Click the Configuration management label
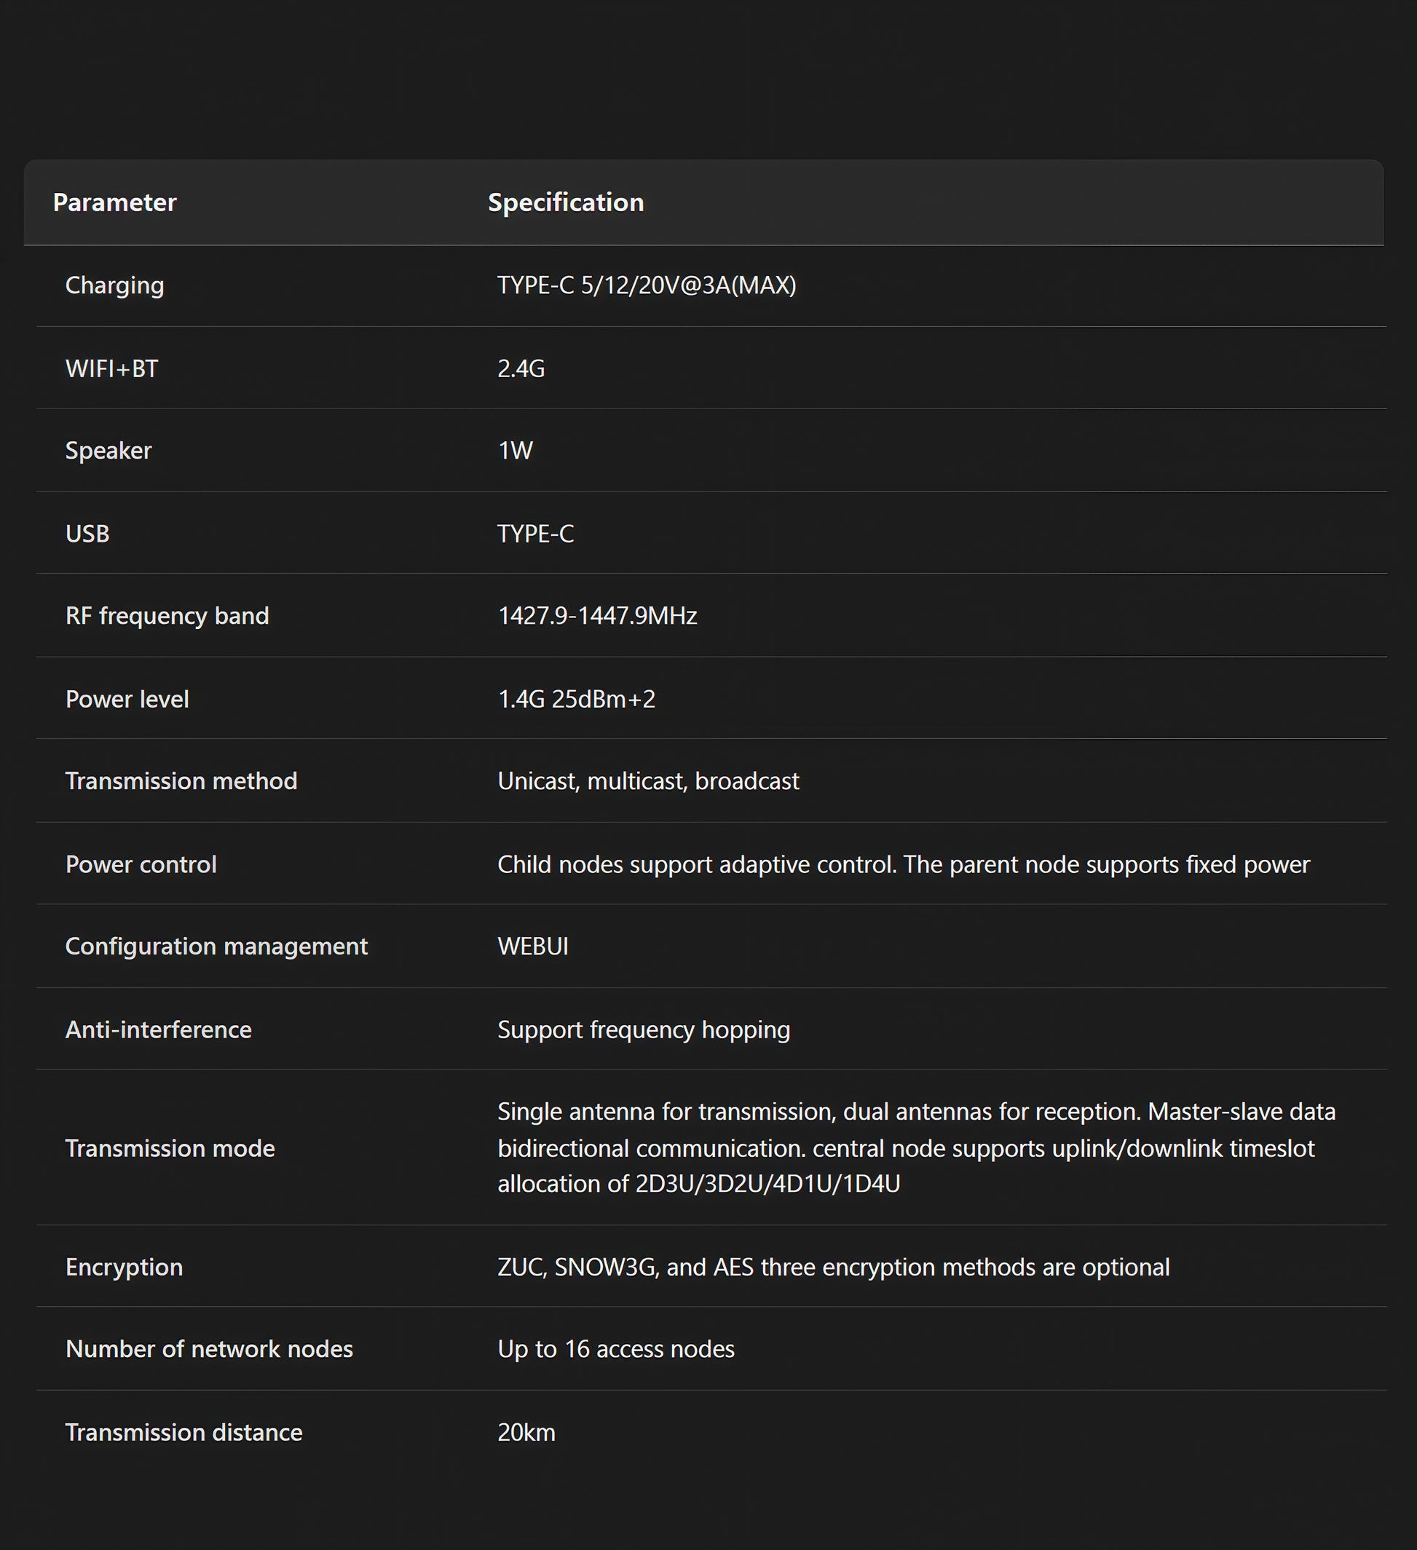 tap(216, 946)
